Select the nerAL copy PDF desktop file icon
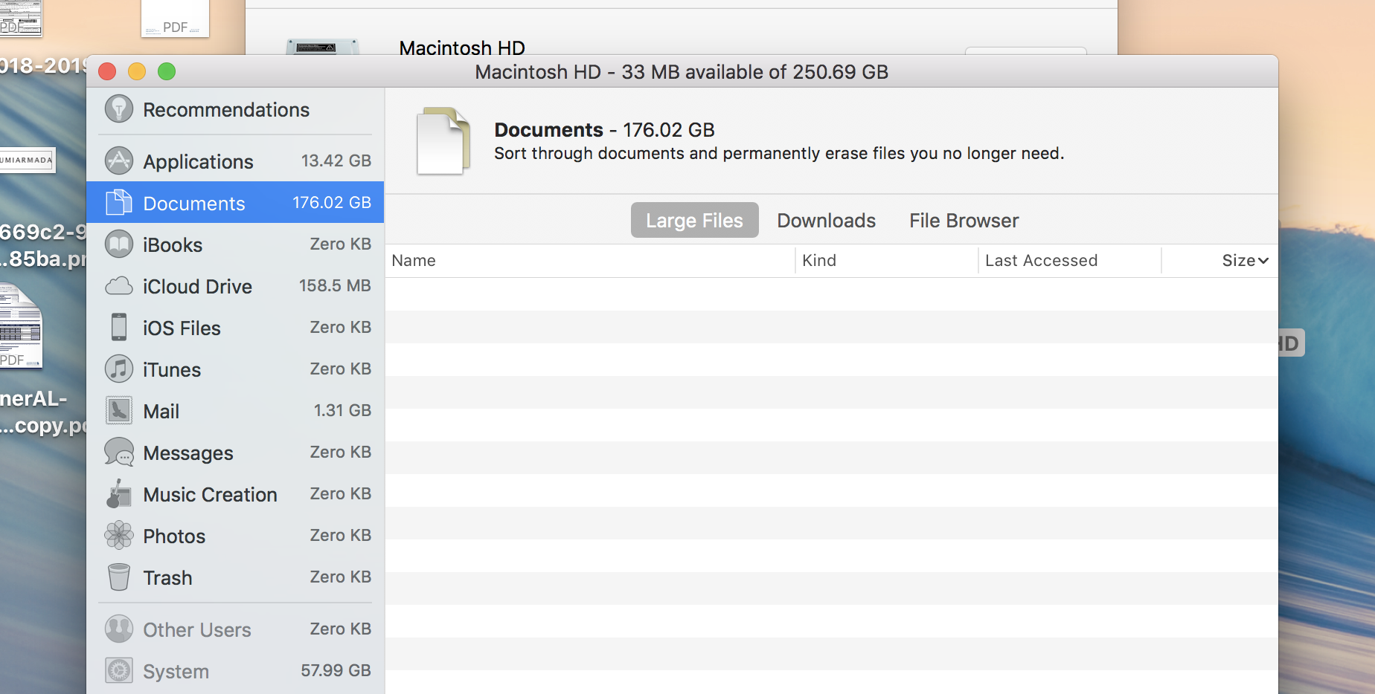Screen dimensions: 1375x694 (x=21, y=326)
